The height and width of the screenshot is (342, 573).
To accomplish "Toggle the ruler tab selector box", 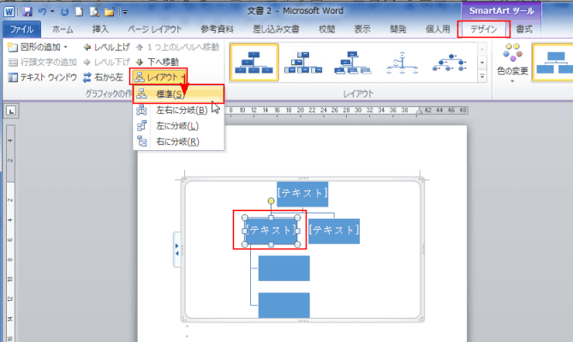I will (11, 111).
